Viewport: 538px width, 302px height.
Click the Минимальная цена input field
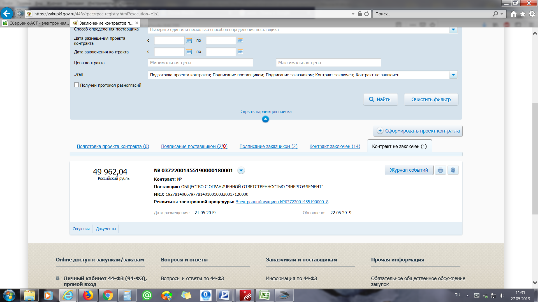coord(200,63)
